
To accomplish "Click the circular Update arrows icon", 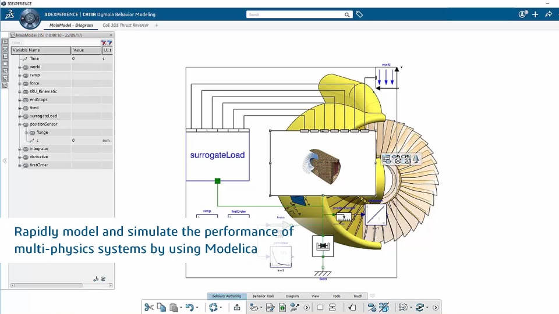I will point(213,307).
